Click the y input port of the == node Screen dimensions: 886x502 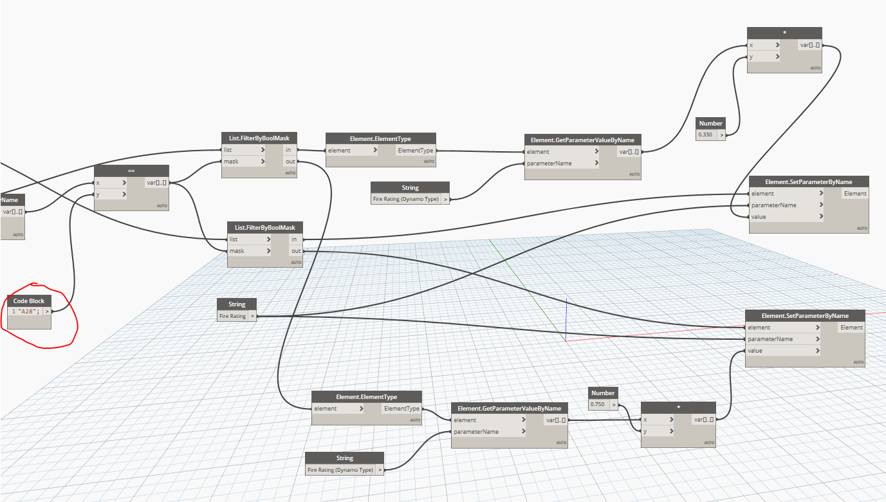[x=111, y=194]
